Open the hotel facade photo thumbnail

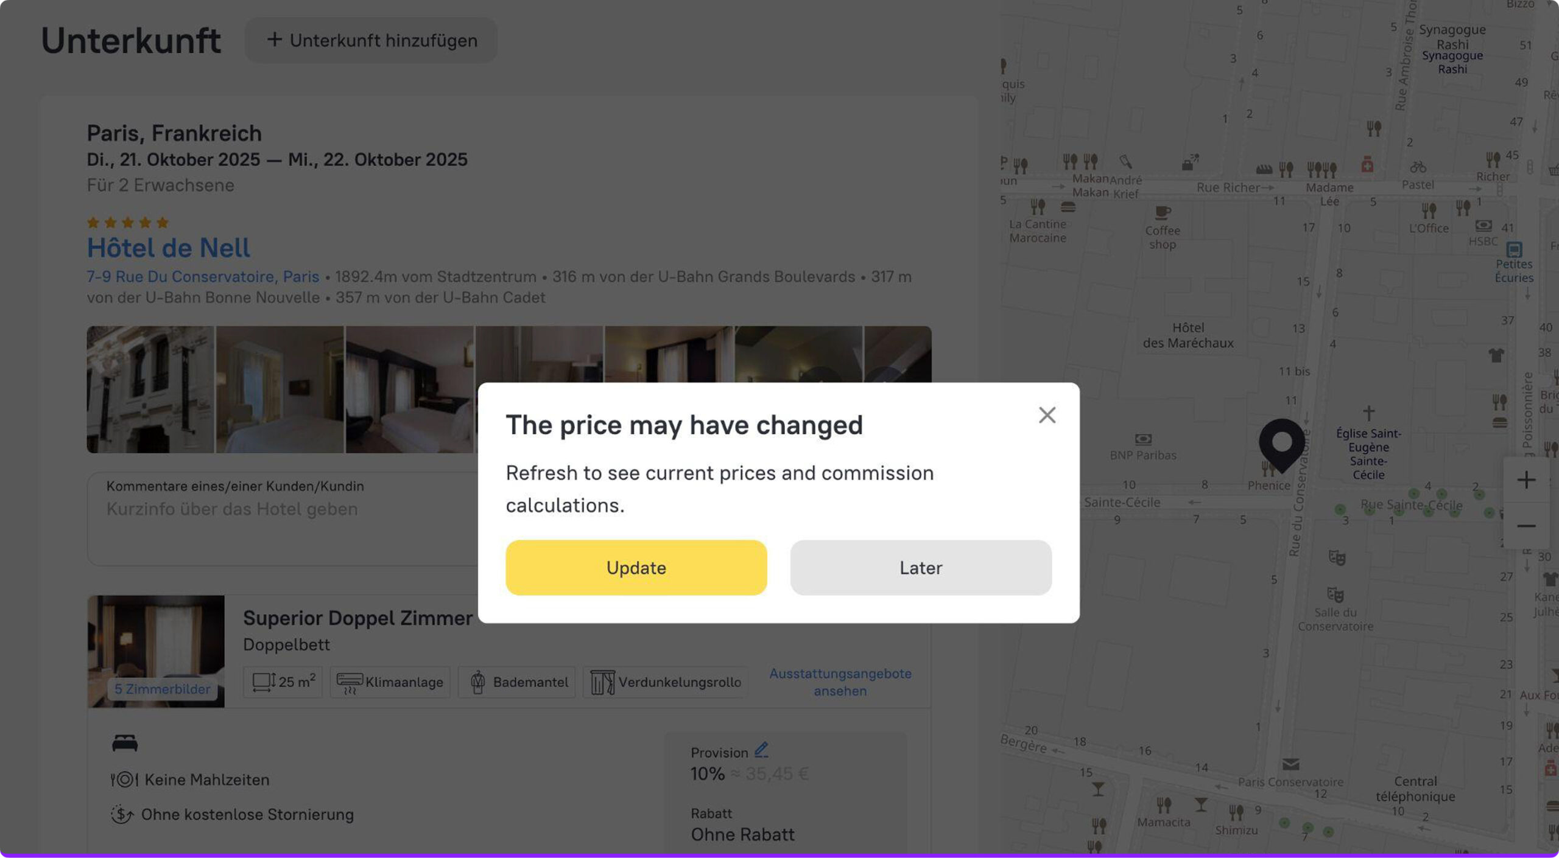150,389
